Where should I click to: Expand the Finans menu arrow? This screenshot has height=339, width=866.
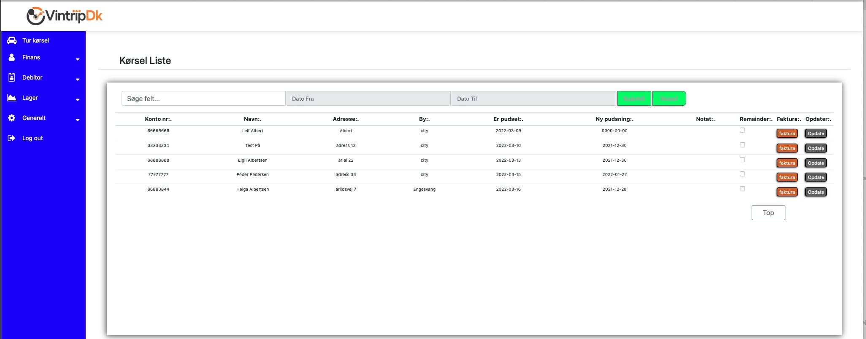[78, 59]
